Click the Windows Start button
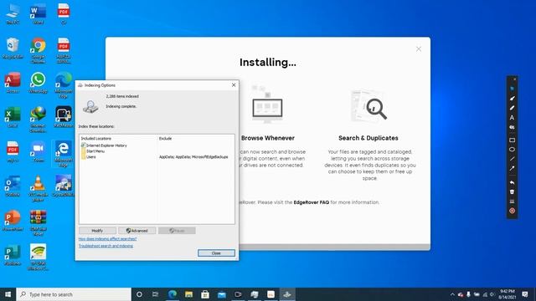Screen dimensions: 536x301 8,294
